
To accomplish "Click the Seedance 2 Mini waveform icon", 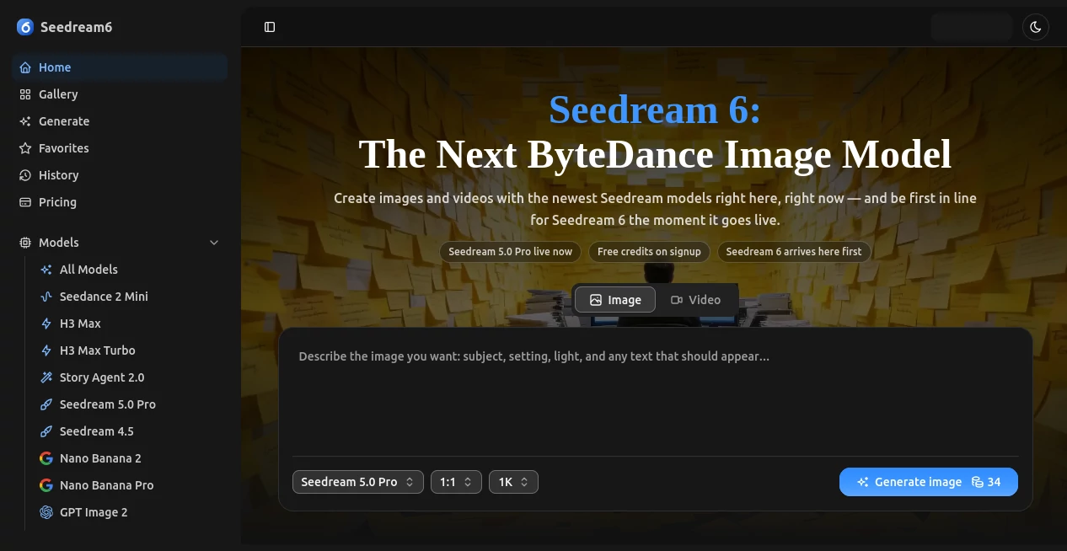I will tap(46, 297).
